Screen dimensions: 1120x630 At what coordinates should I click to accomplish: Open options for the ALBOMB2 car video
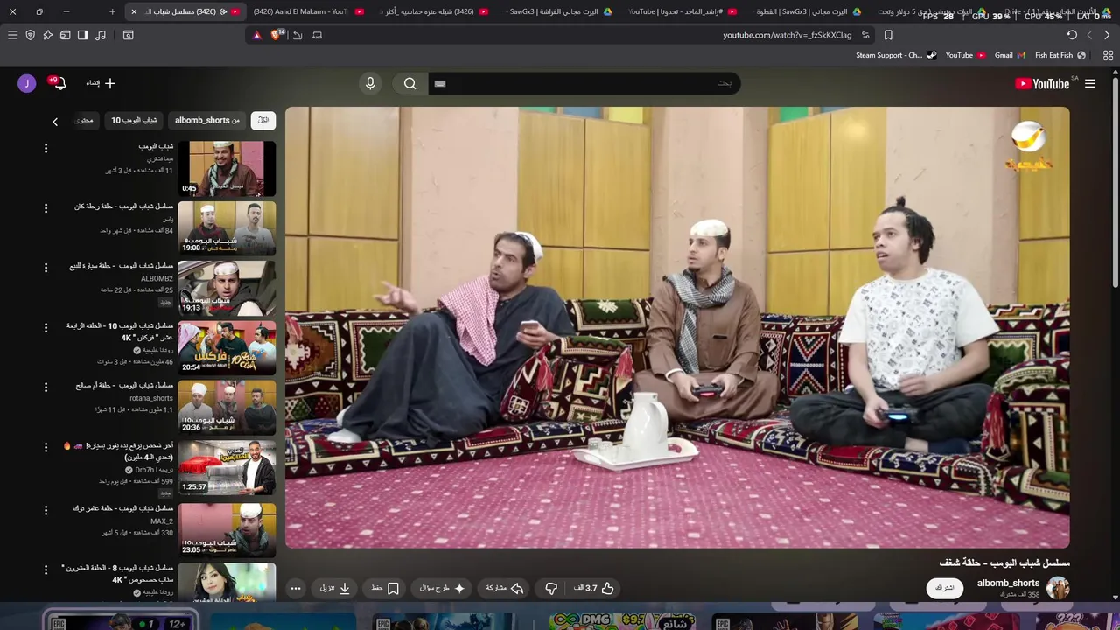pos(46,268)
